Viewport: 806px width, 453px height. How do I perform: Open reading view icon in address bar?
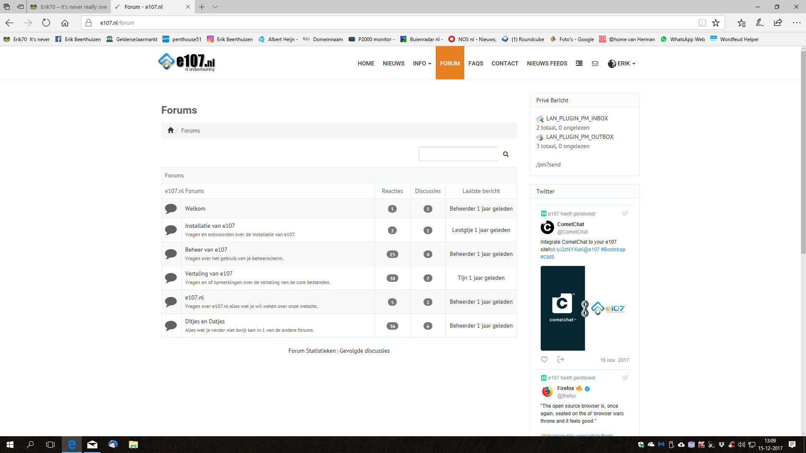click(702, 23)
